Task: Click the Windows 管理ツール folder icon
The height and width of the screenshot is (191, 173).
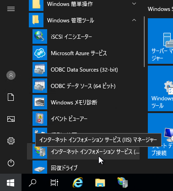Action: (36, 20)
